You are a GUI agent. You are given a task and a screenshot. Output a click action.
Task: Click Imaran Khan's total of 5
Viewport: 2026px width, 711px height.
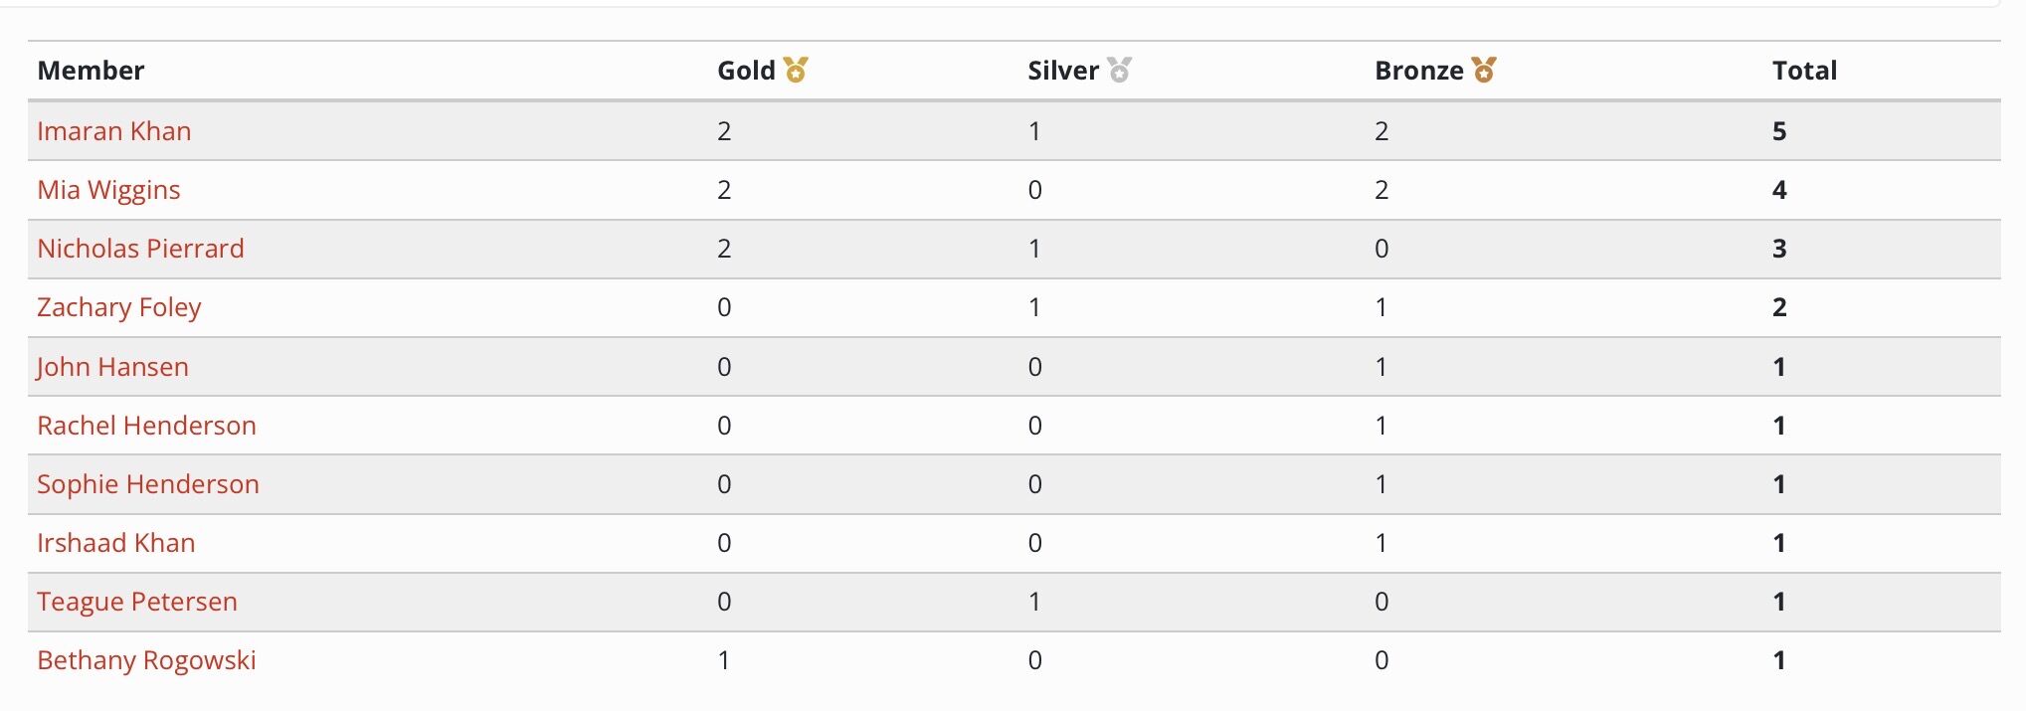pyautogui.click(x=1779, y=131)
